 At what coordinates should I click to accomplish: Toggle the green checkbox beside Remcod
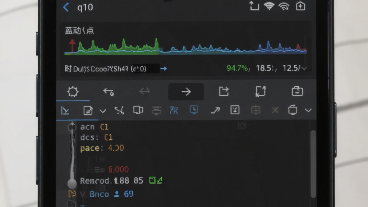pos(155,180)
